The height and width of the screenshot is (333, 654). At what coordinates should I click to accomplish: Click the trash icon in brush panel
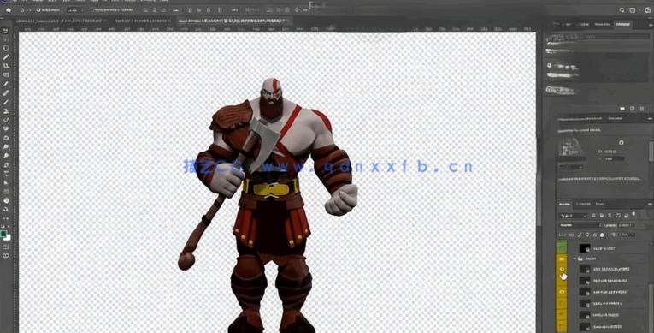[641, 108]
